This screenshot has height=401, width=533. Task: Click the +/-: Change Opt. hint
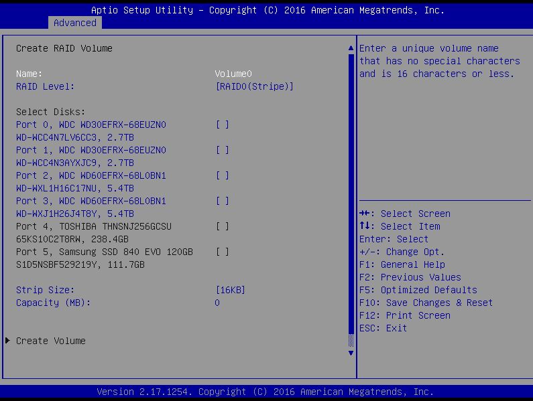402,252
